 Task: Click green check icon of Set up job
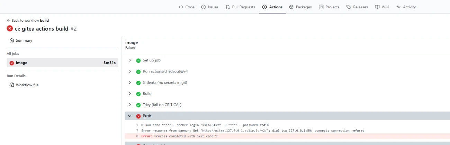coord(138,60)
